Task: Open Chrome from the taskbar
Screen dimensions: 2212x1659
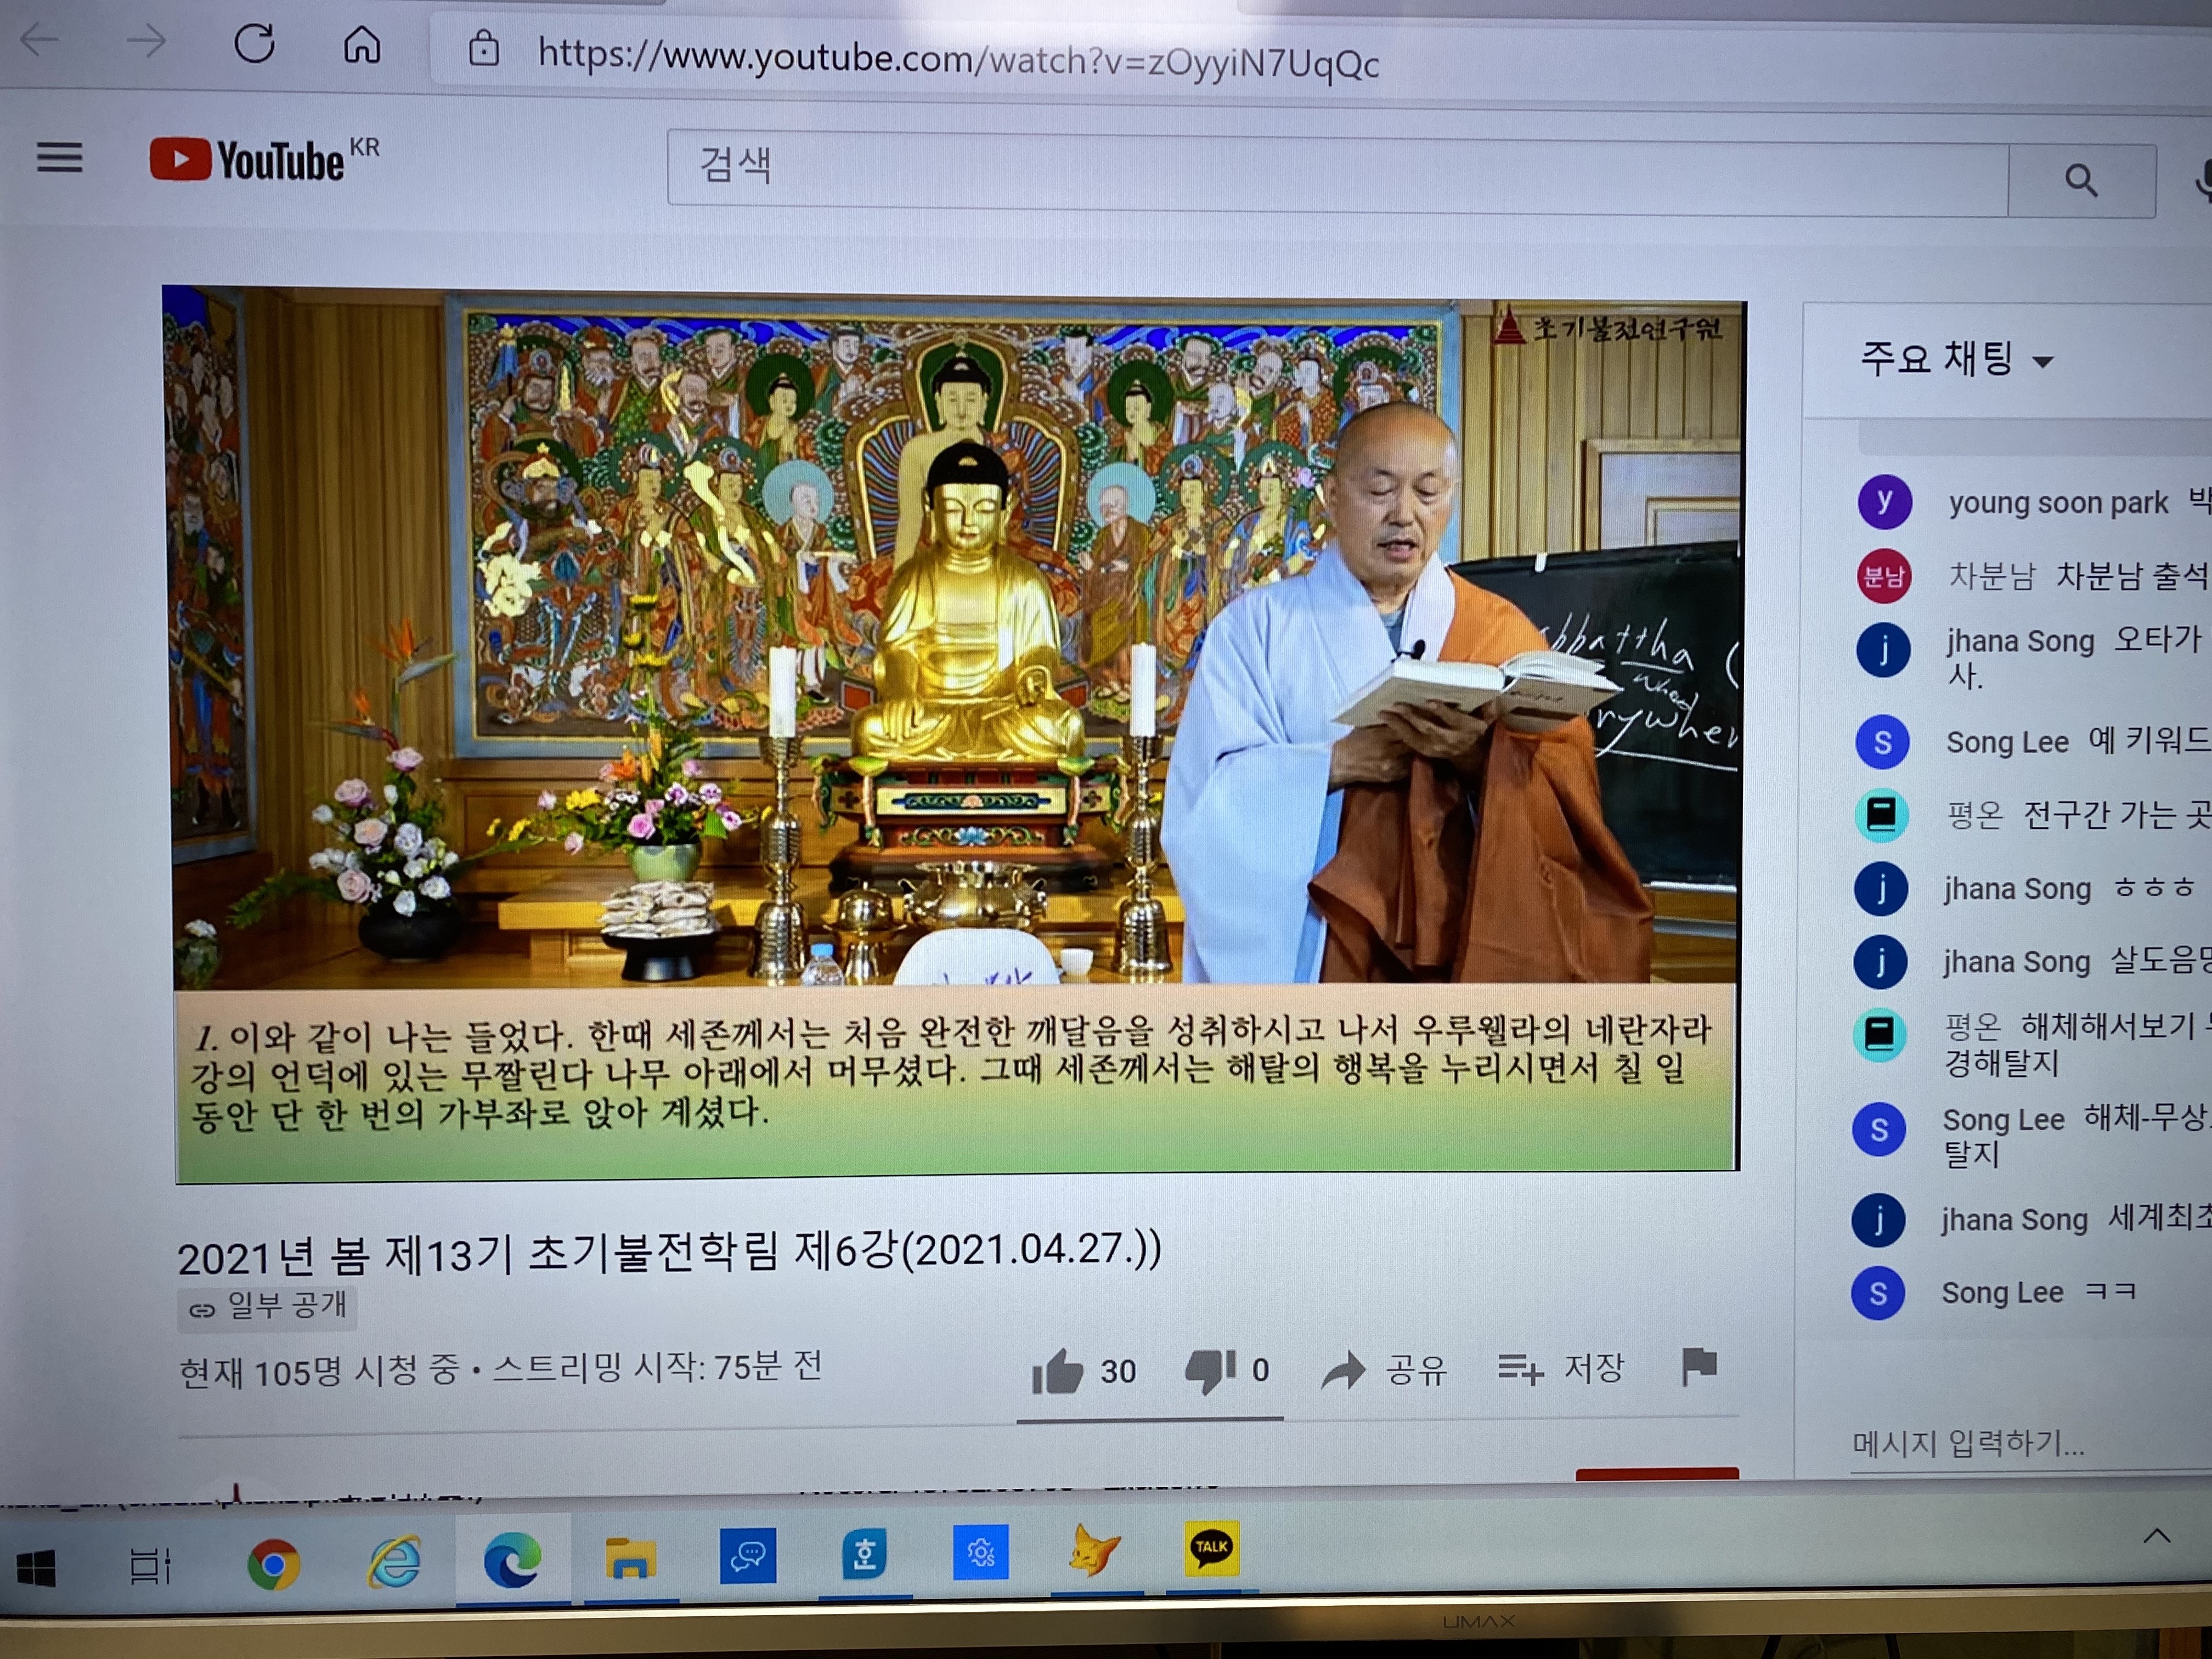Action: [x=273, y=1564]
